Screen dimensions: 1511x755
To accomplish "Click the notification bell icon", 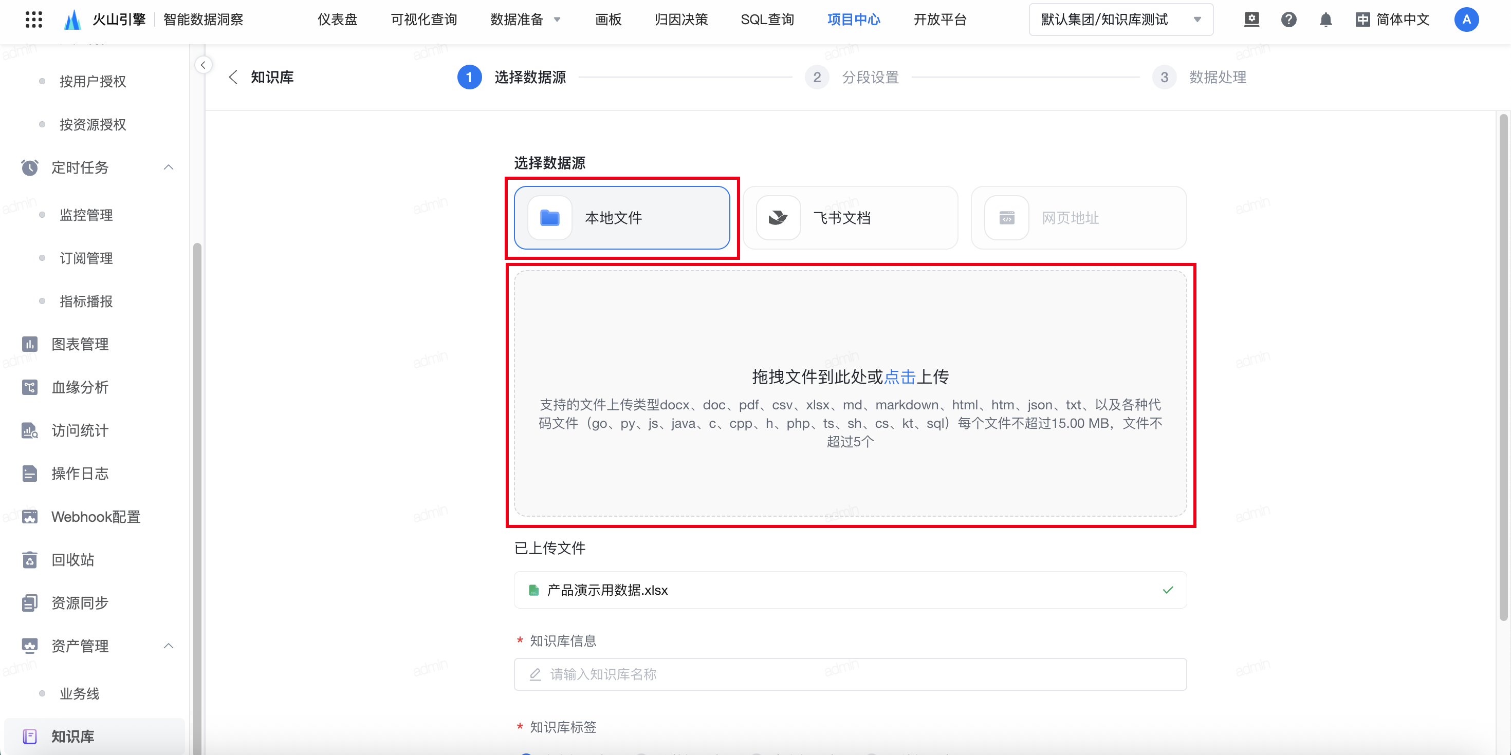I will tap(1325, 20).
